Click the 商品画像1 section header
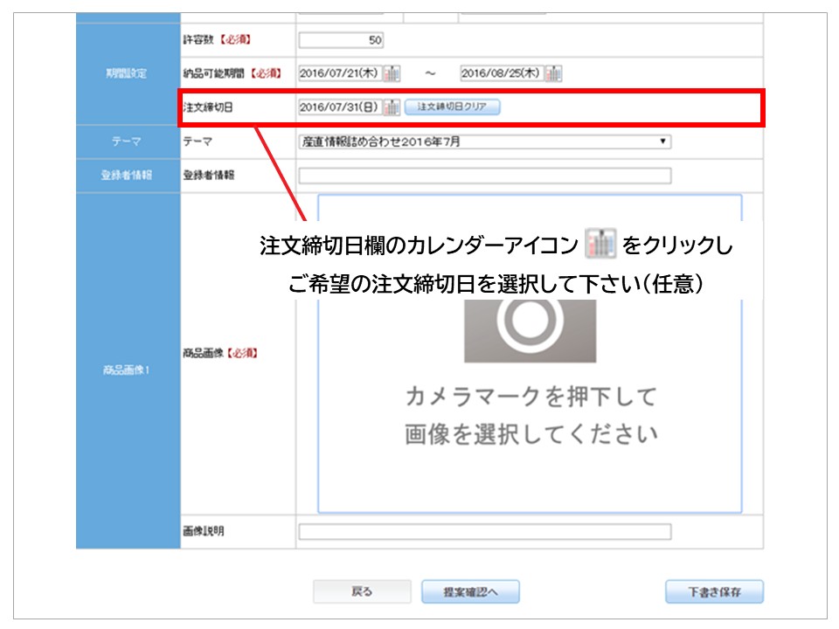 [x=128, y=370]
